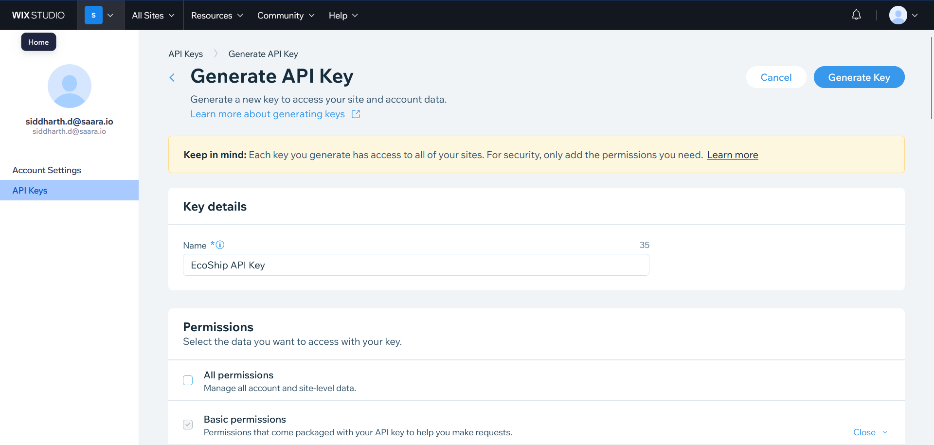Toggle the Basic permissions checkbox
Viewport: 934px width, 445px height.
click(188, 425)
